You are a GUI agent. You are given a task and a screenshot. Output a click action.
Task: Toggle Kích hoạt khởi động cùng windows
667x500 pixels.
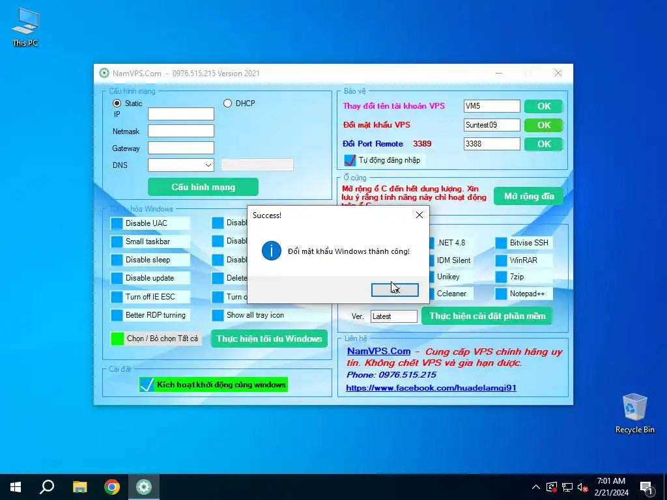tap(147, 385)
